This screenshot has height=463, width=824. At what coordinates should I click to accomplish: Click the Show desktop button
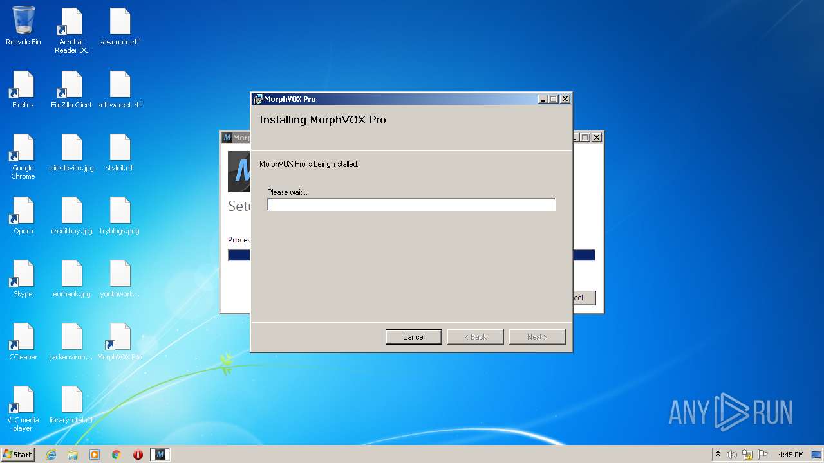(x=818, y=455)
